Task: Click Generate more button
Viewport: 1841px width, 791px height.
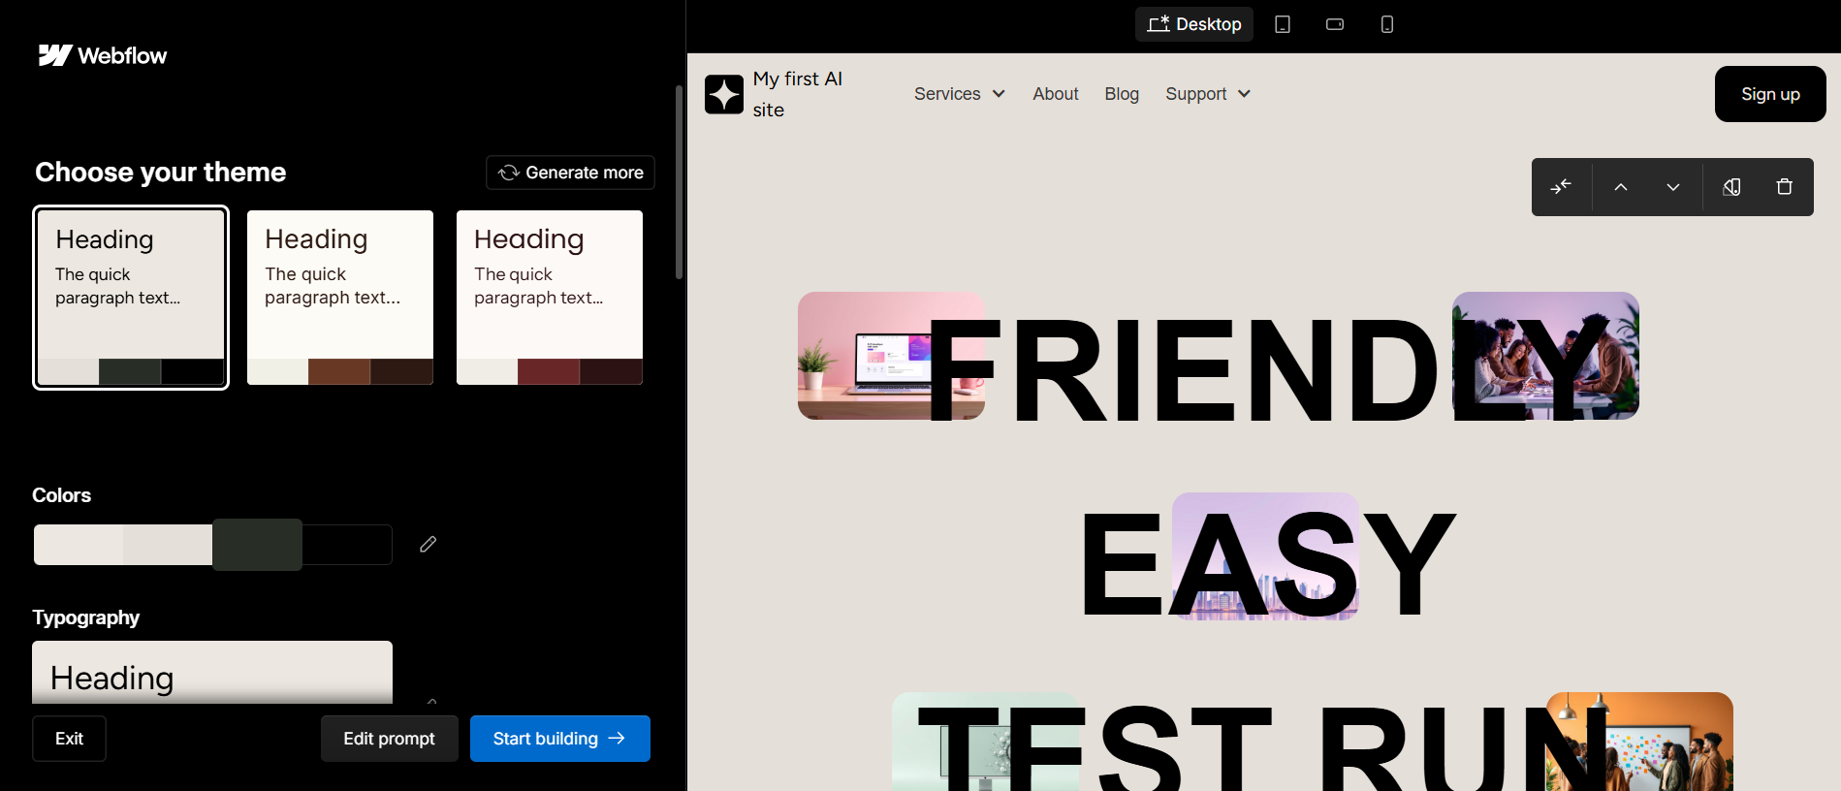Action: coord(570,173)
